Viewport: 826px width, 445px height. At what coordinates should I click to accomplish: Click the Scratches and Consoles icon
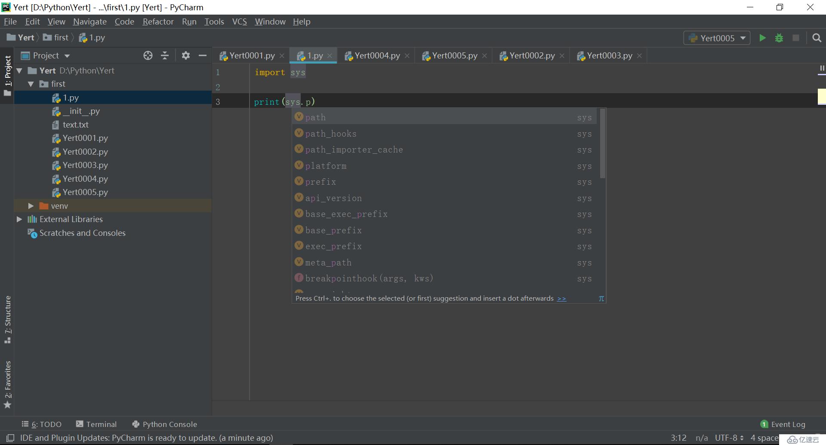pyautogui.click(x=32, y=233)
